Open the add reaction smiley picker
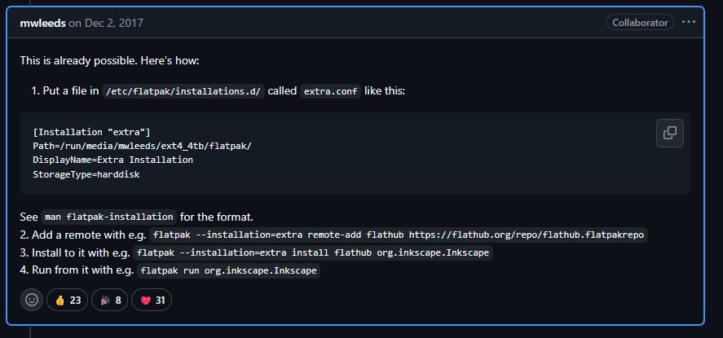The height and width of the screenshot is (338, 723). coord(32,300)
